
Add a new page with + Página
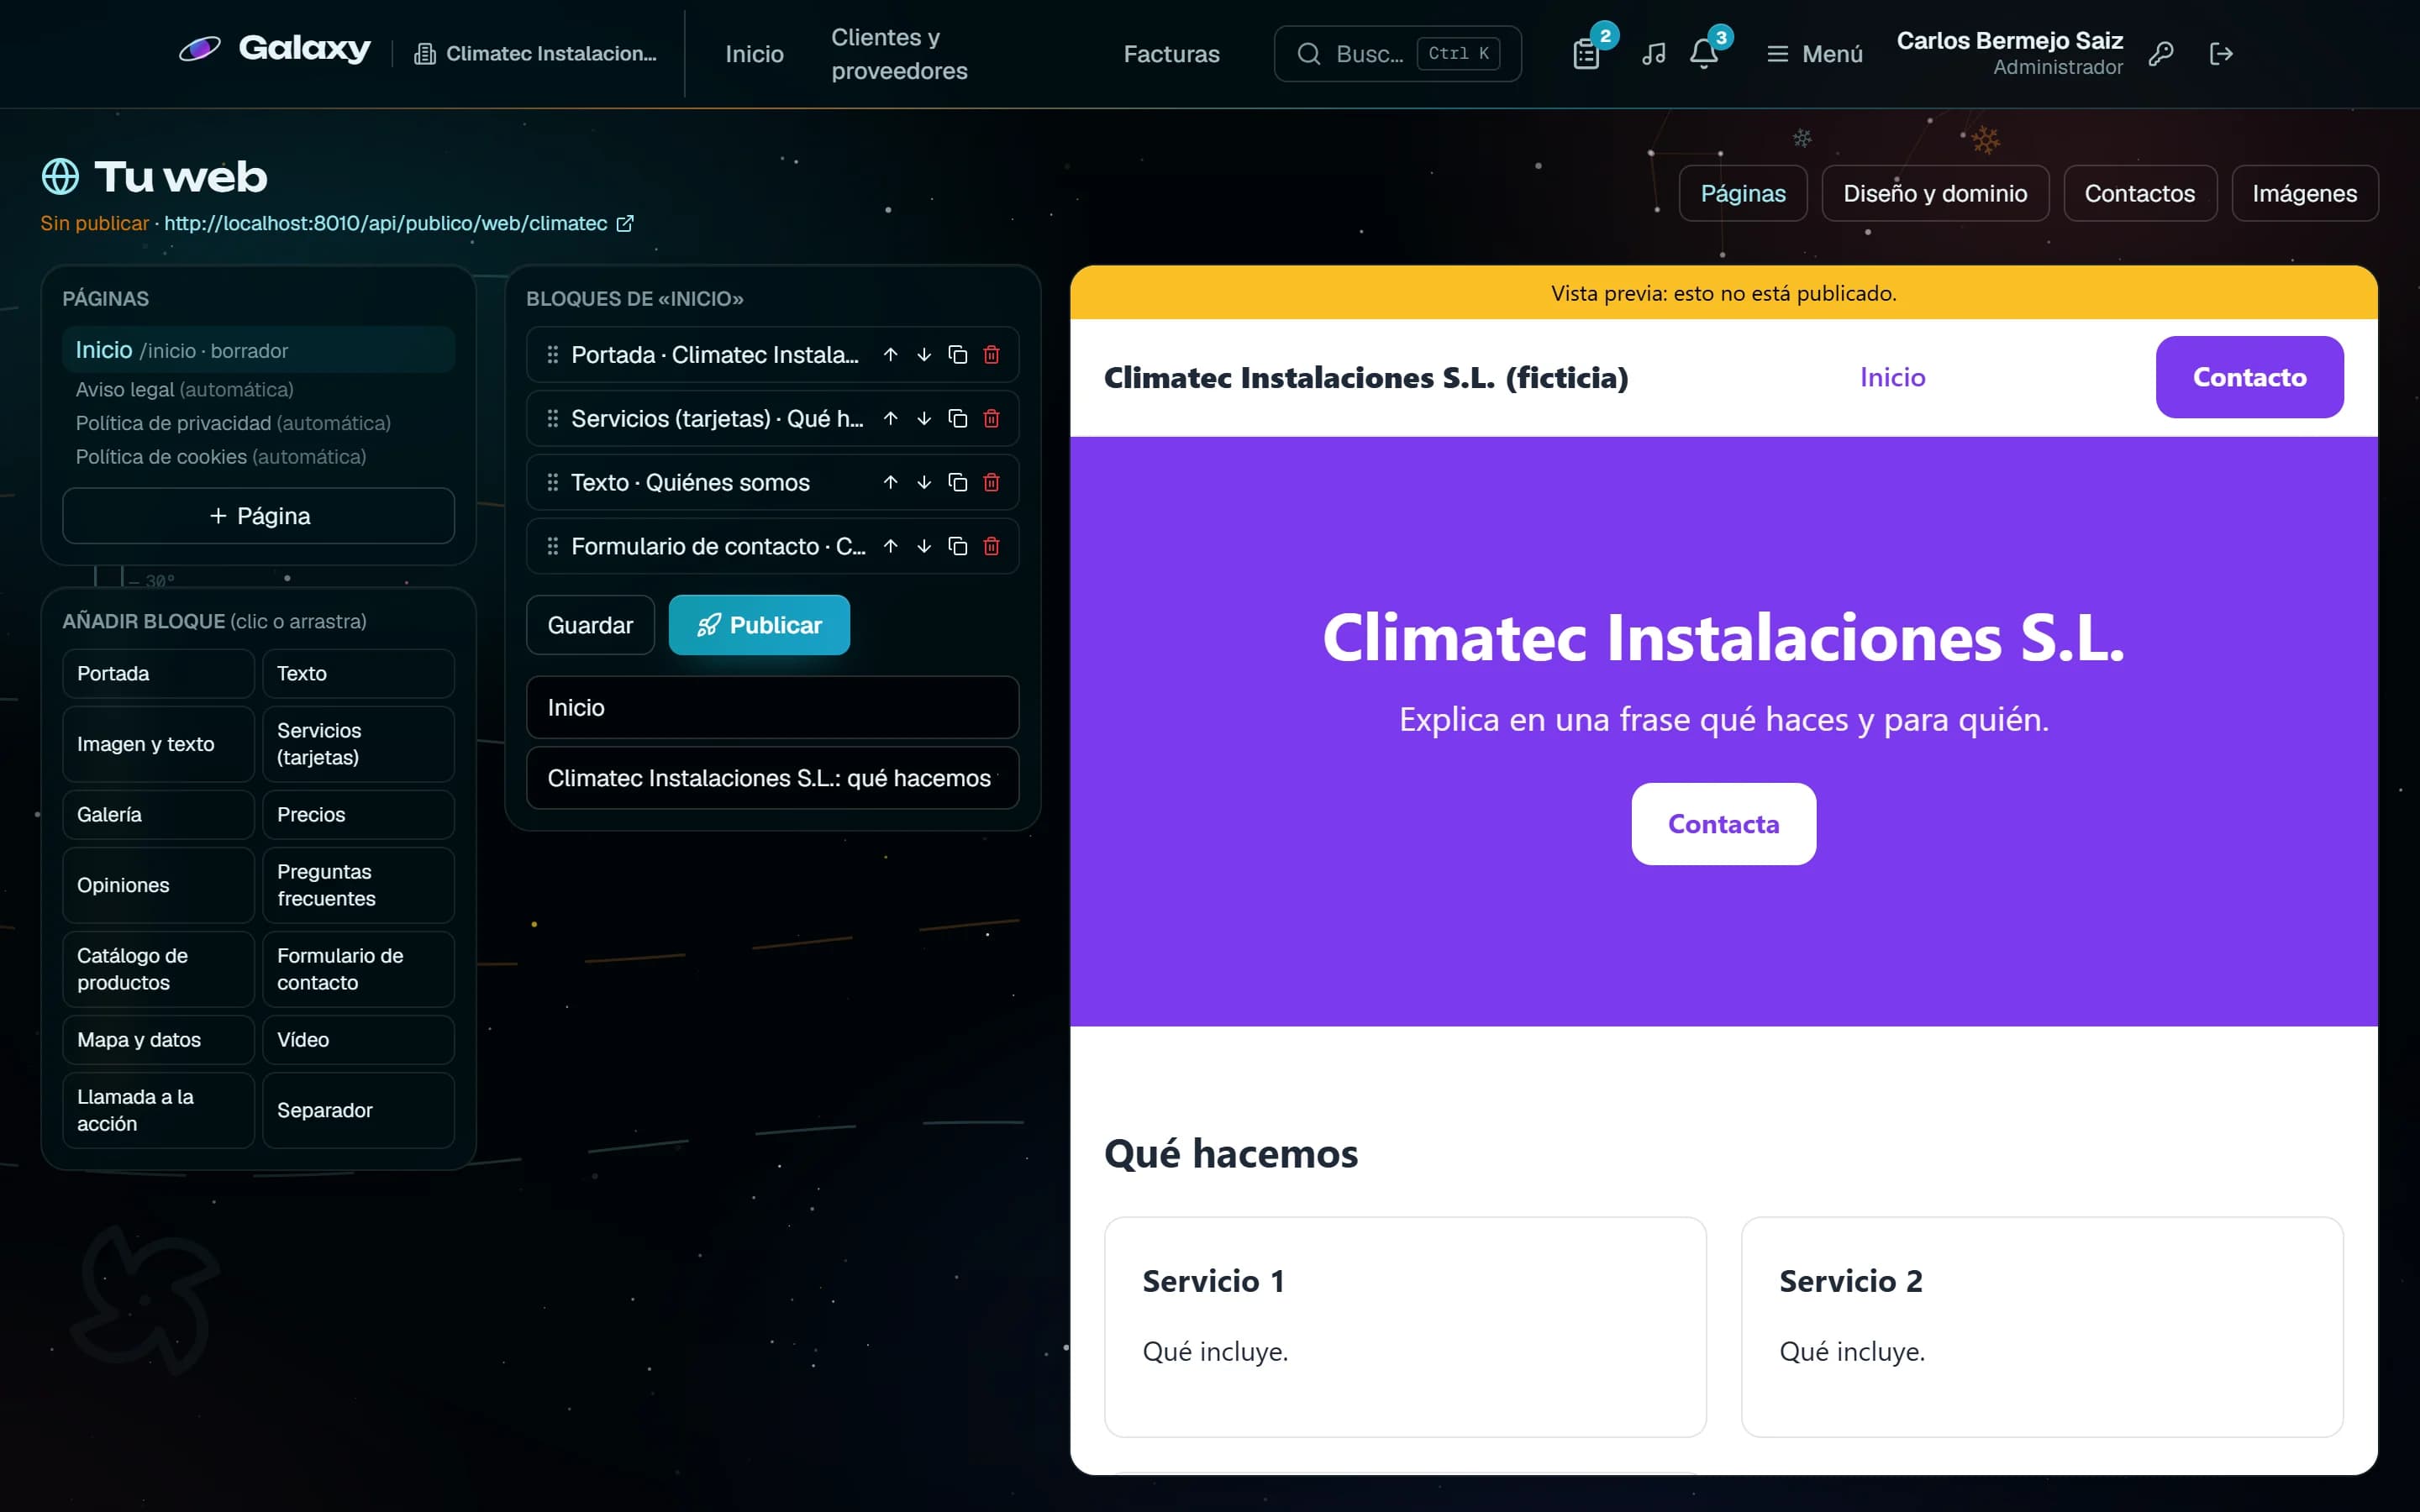[x=258, y=516]
